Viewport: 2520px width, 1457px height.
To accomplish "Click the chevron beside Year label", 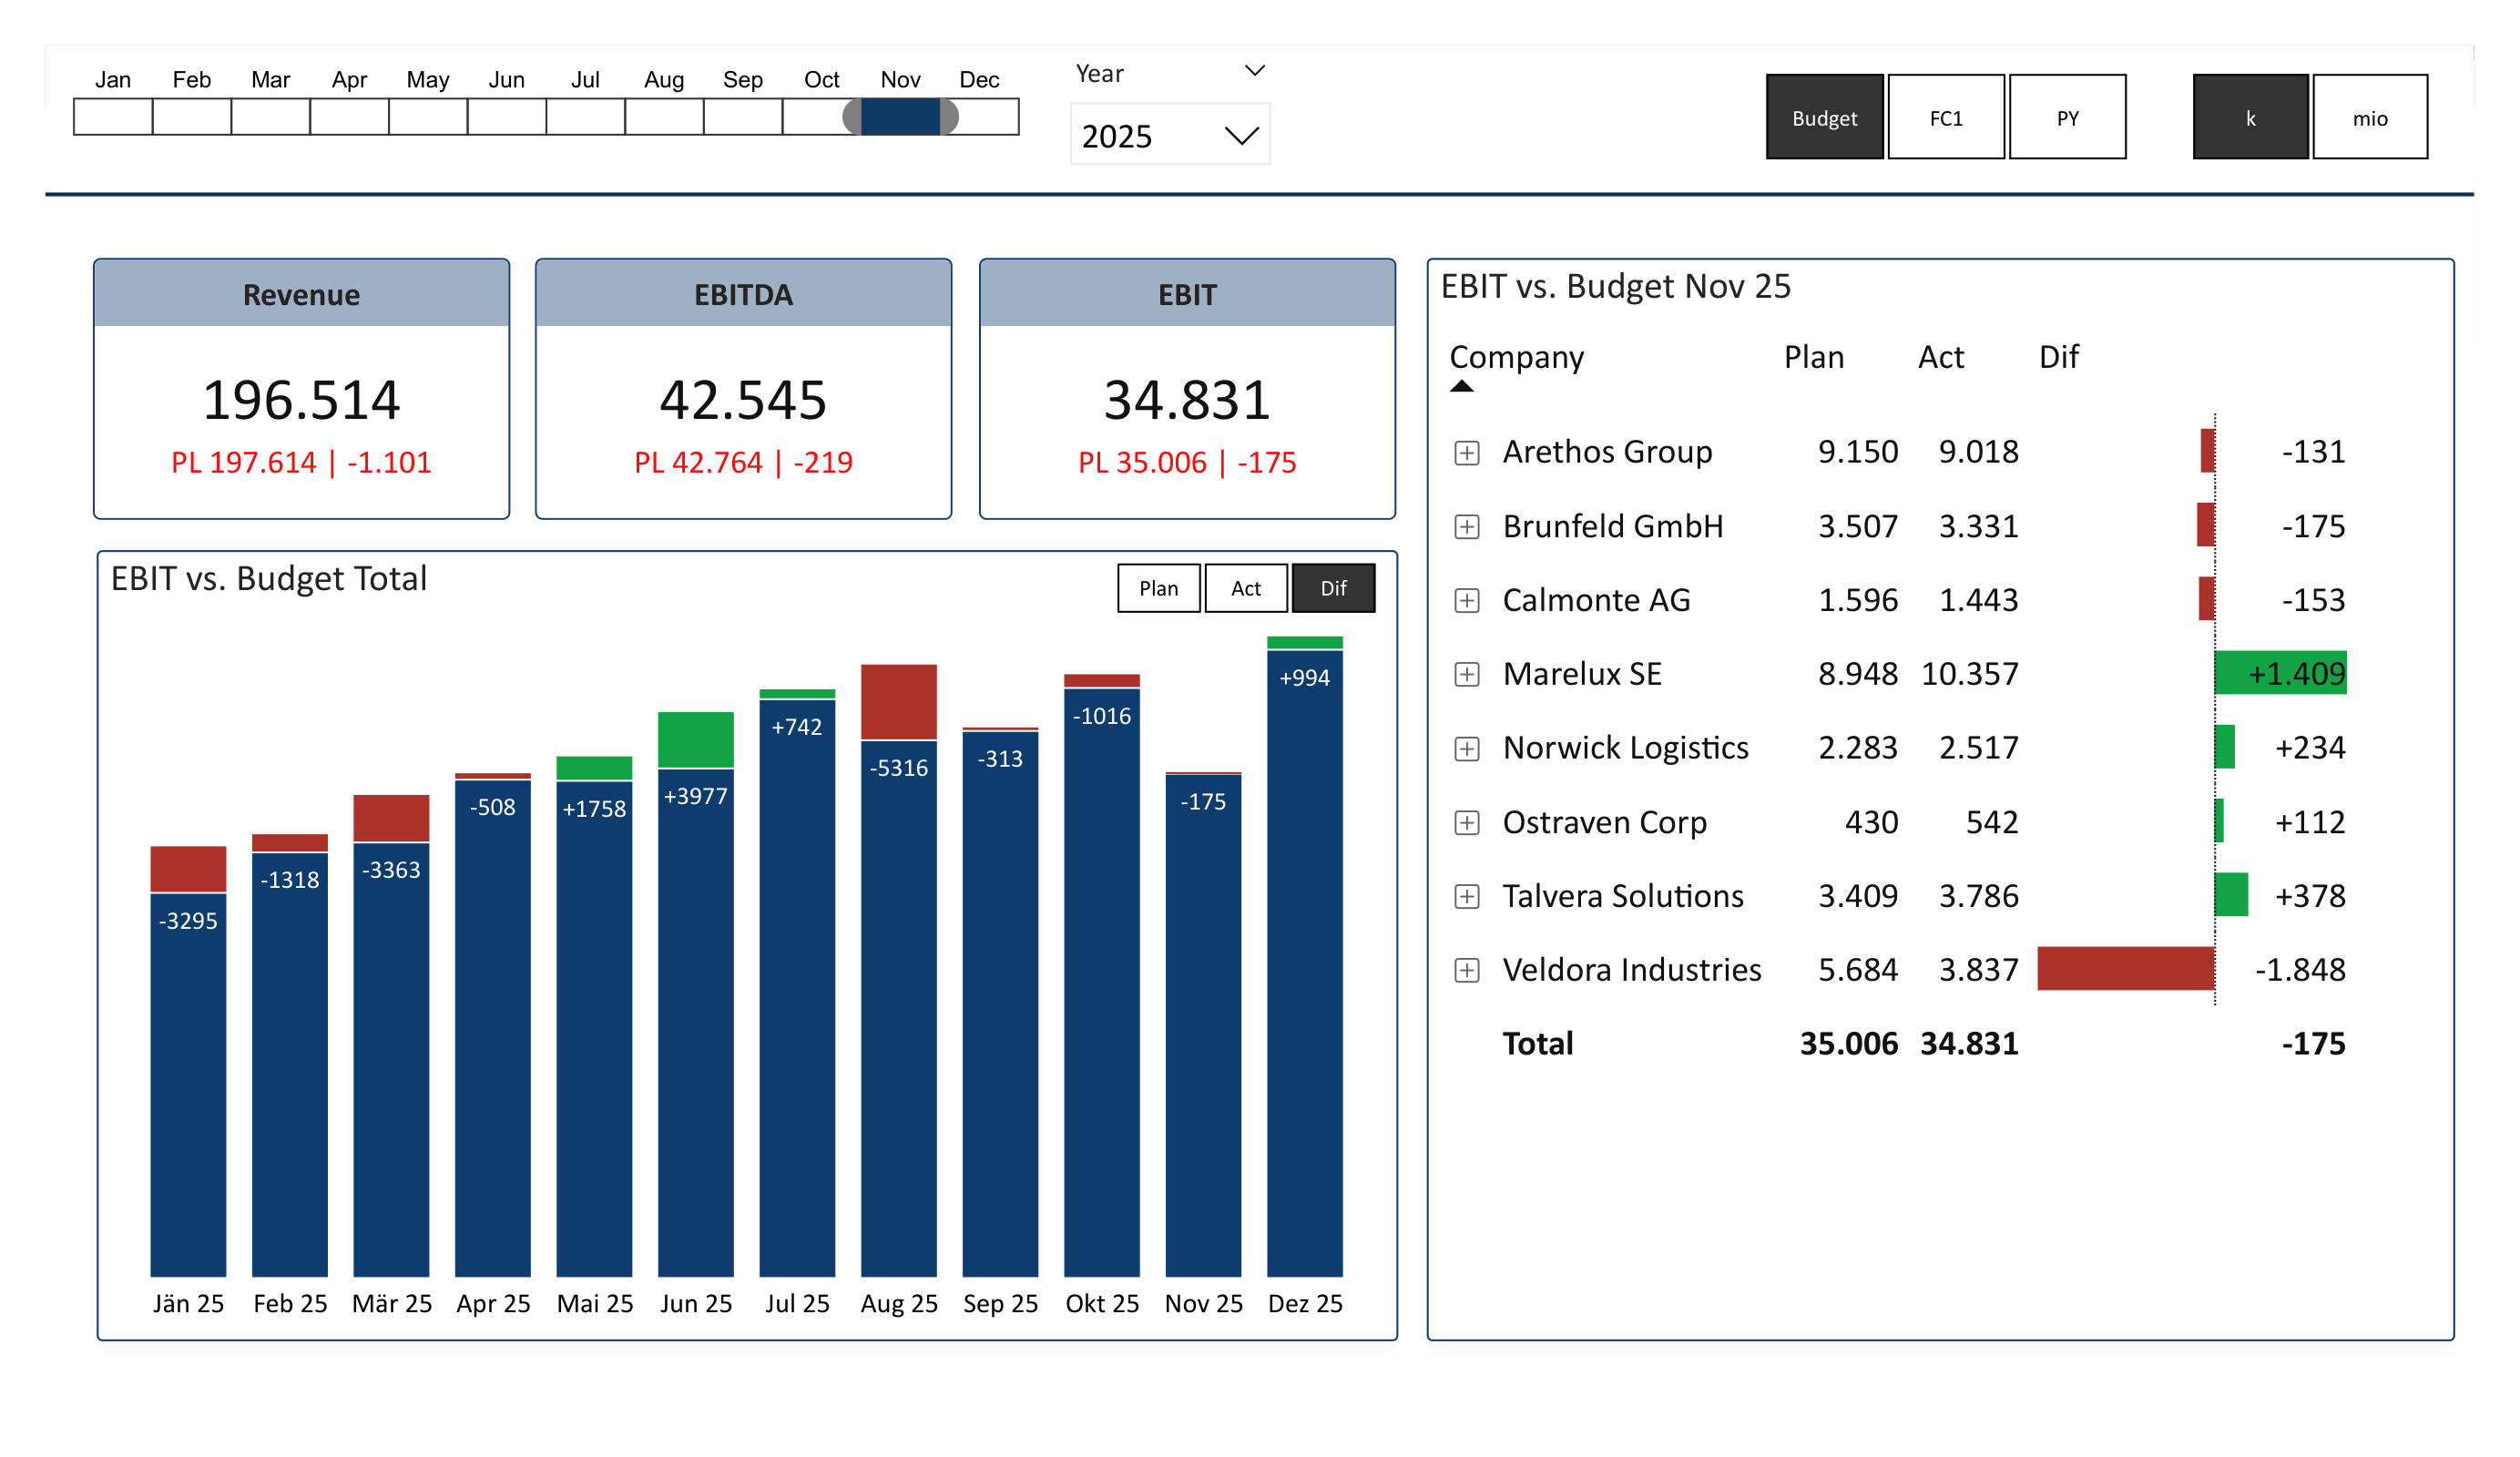I will (x=1254, y=71).
